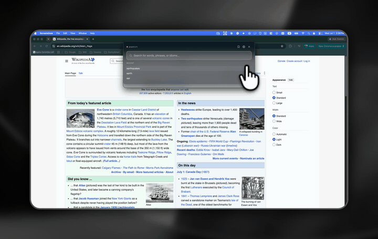Close the popdict search popup
The width and height of the screenshot is (378, 239).
(249, 47)
